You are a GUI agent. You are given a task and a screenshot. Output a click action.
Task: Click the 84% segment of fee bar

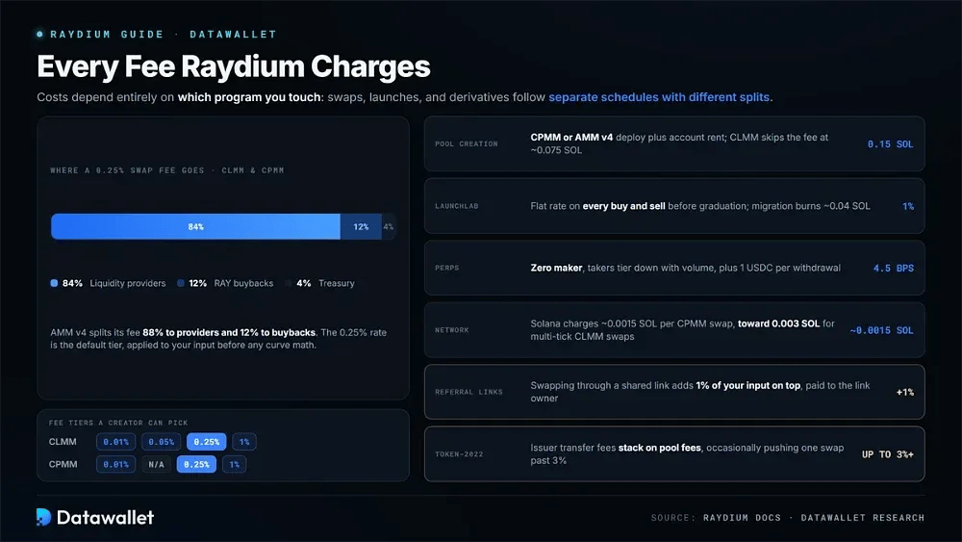[x=195, y=226]
